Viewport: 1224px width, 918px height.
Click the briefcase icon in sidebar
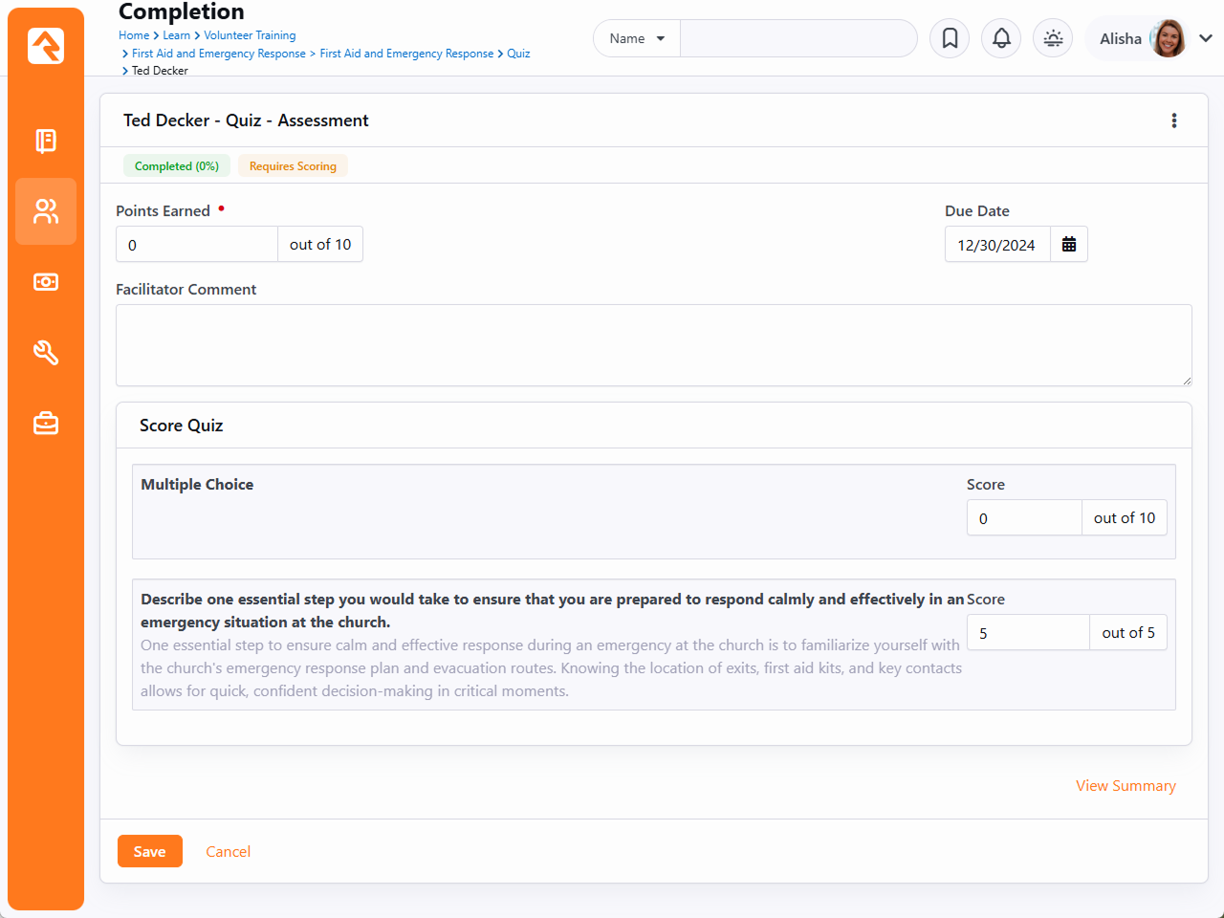[x=46, y=423]
